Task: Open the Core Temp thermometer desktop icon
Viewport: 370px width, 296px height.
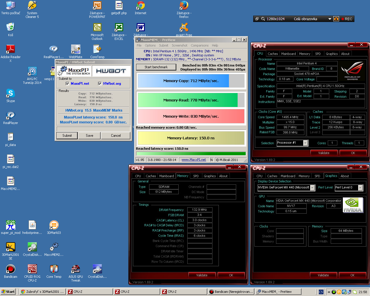Action: click(x=54, y=269)
